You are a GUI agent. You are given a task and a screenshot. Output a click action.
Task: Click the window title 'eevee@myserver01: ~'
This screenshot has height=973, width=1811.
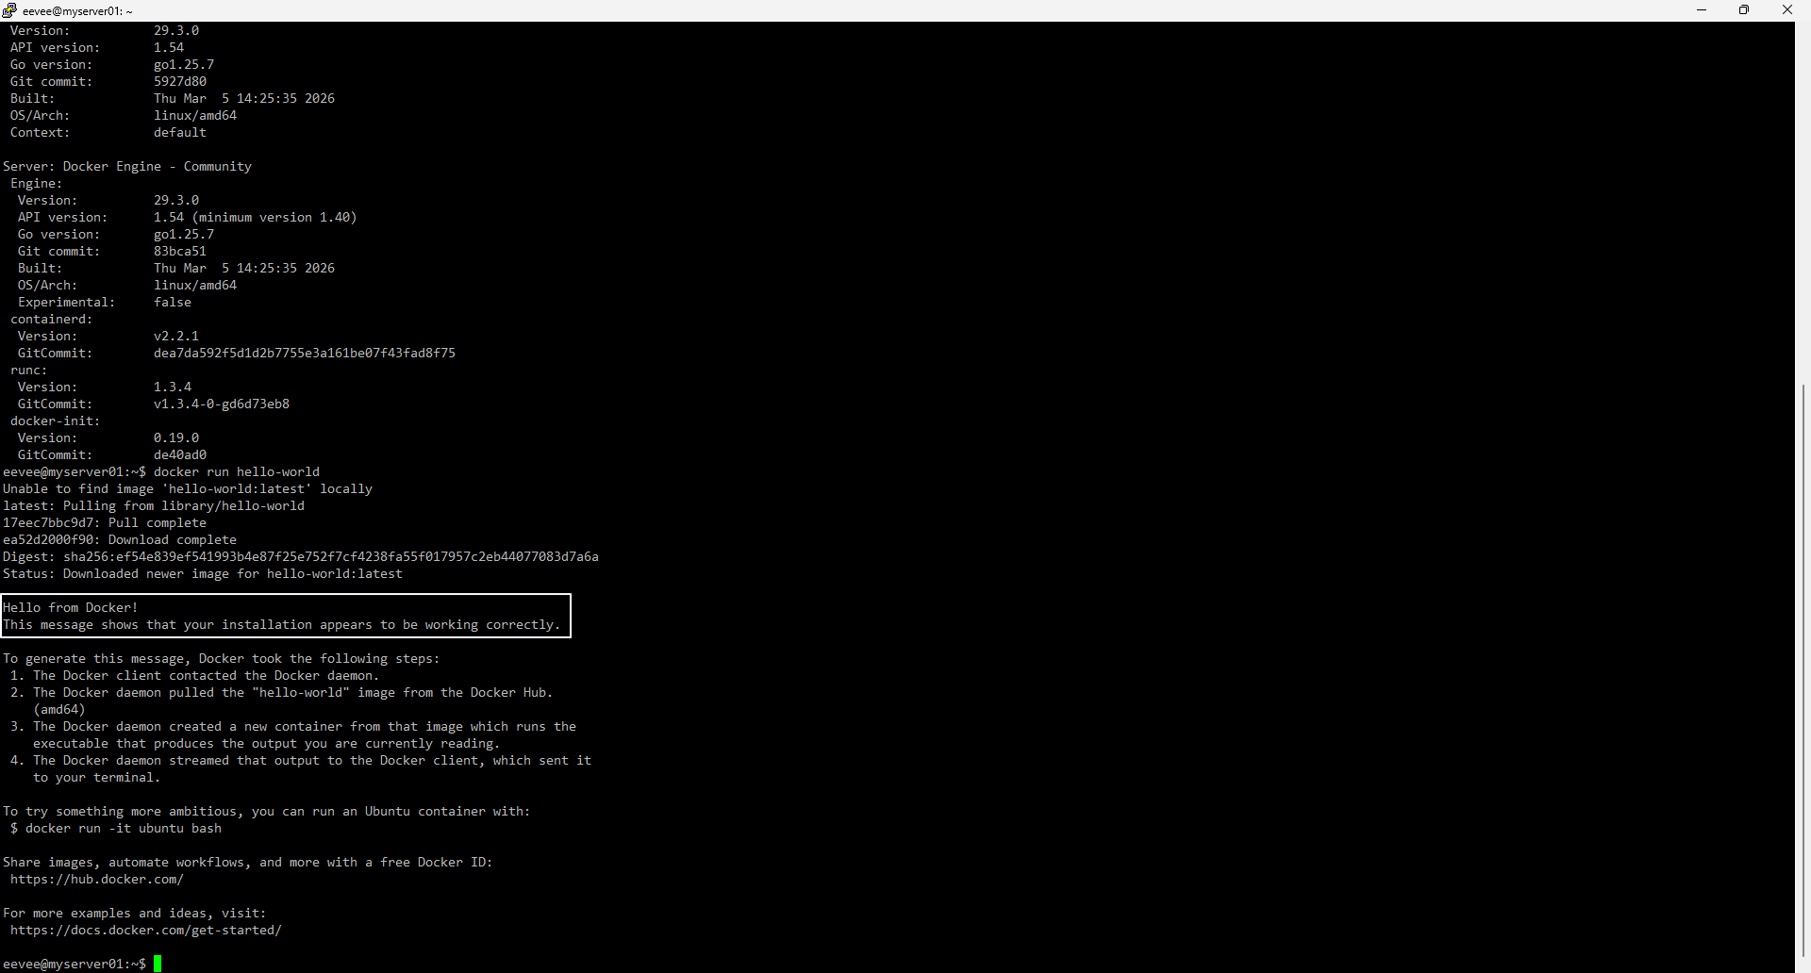[77, 11]
